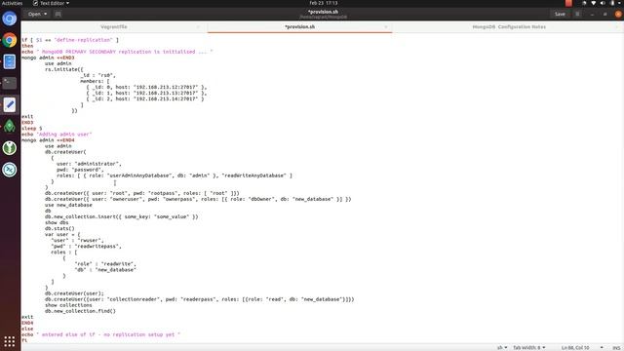The width and height of the screenshot is (624, 351).
Task: Open Chromium browser from the dock
Action: (x=10, y=19)
